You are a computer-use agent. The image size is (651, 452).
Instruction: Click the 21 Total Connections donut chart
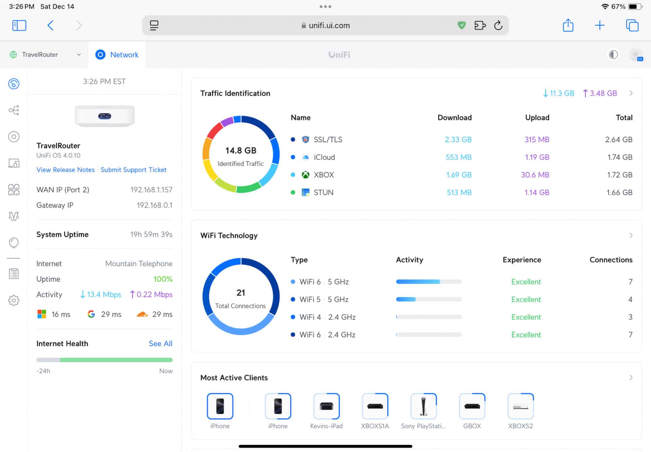241,296
